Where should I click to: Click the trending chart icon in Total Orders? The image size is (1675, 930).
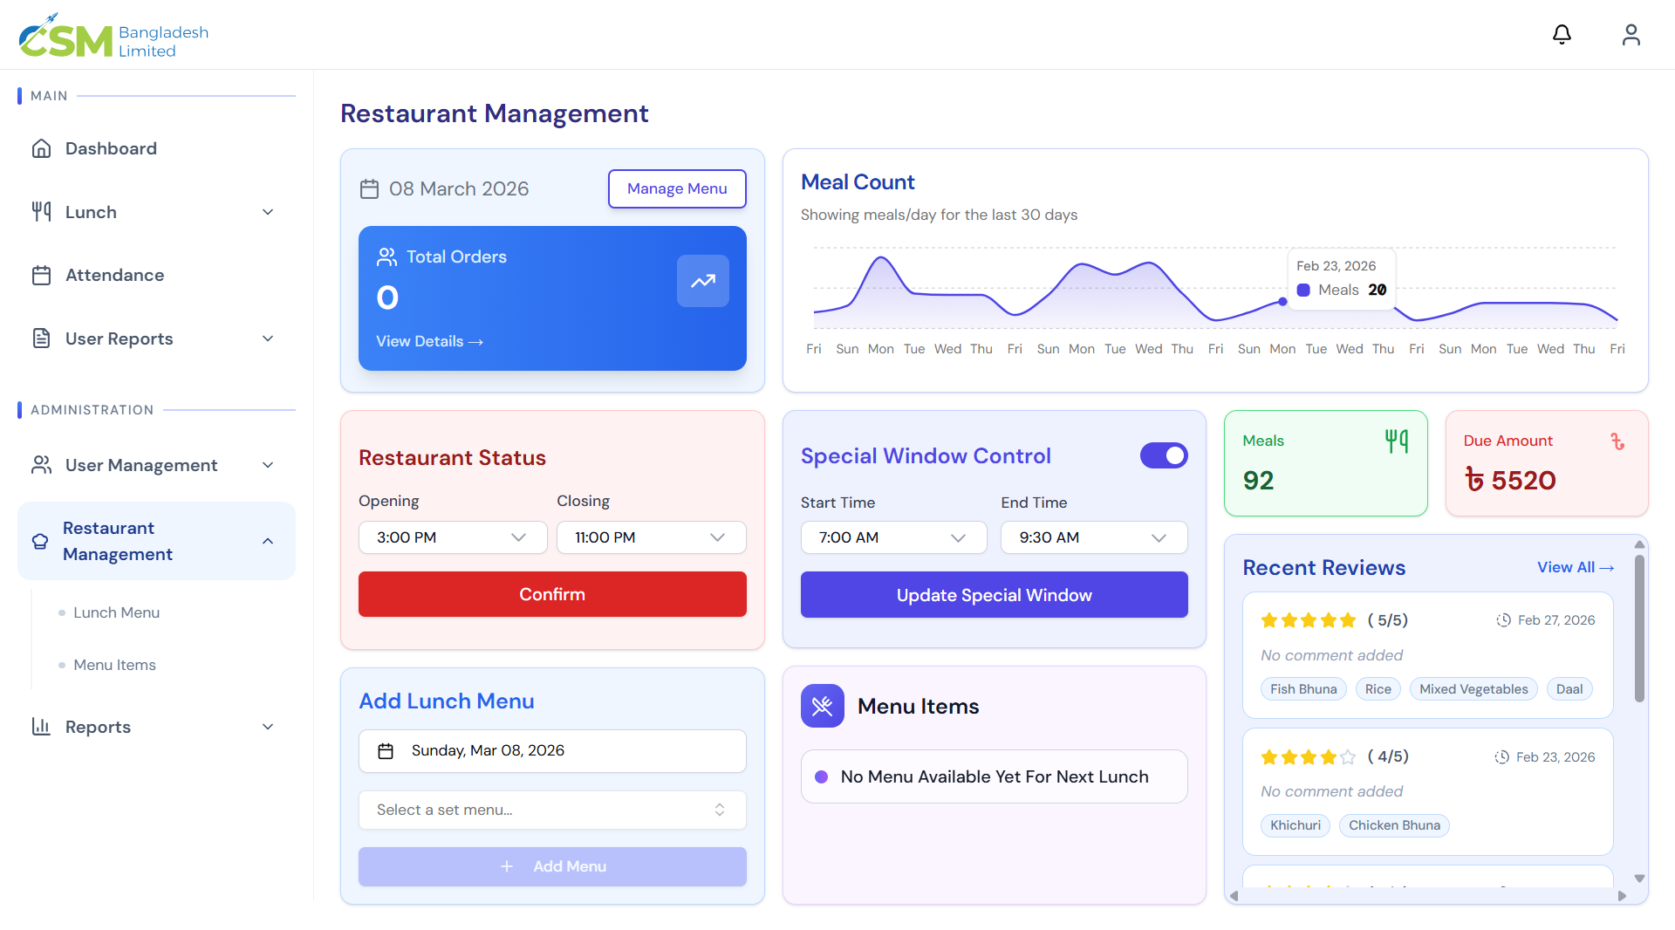click(x=702, y=281)
